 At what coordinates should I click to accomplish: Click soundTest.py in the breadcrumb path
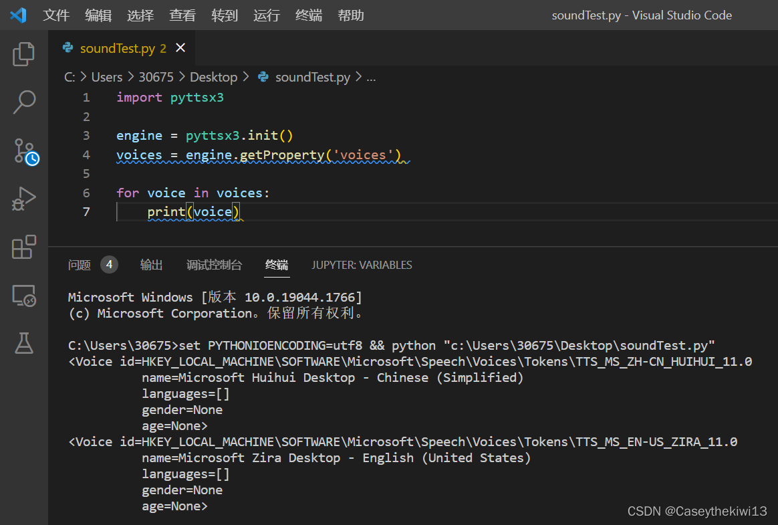(313, 77)
